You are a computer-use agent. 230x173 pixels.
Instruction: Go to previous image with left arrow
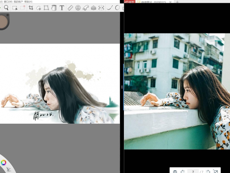tap(183, 172)
